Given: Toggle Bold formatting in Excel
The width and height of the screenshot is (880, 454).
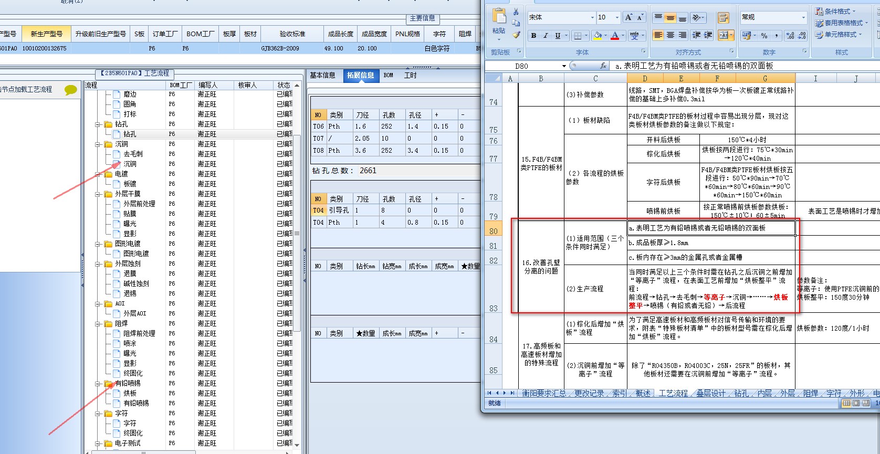Looking at the screenshot, I should tap(533, 36).
